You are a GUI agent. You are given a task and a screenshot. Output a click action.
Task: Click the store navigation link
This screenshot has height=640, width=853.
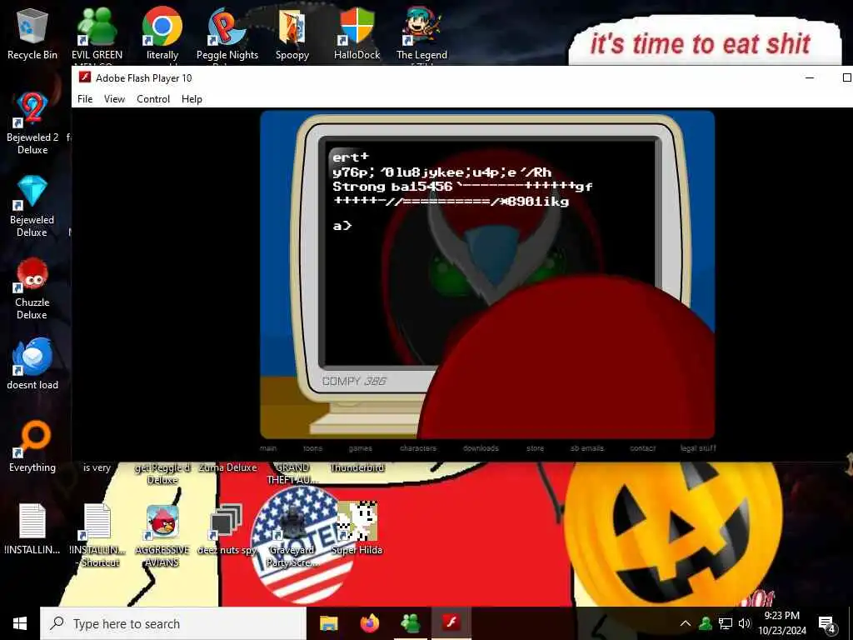536,448
